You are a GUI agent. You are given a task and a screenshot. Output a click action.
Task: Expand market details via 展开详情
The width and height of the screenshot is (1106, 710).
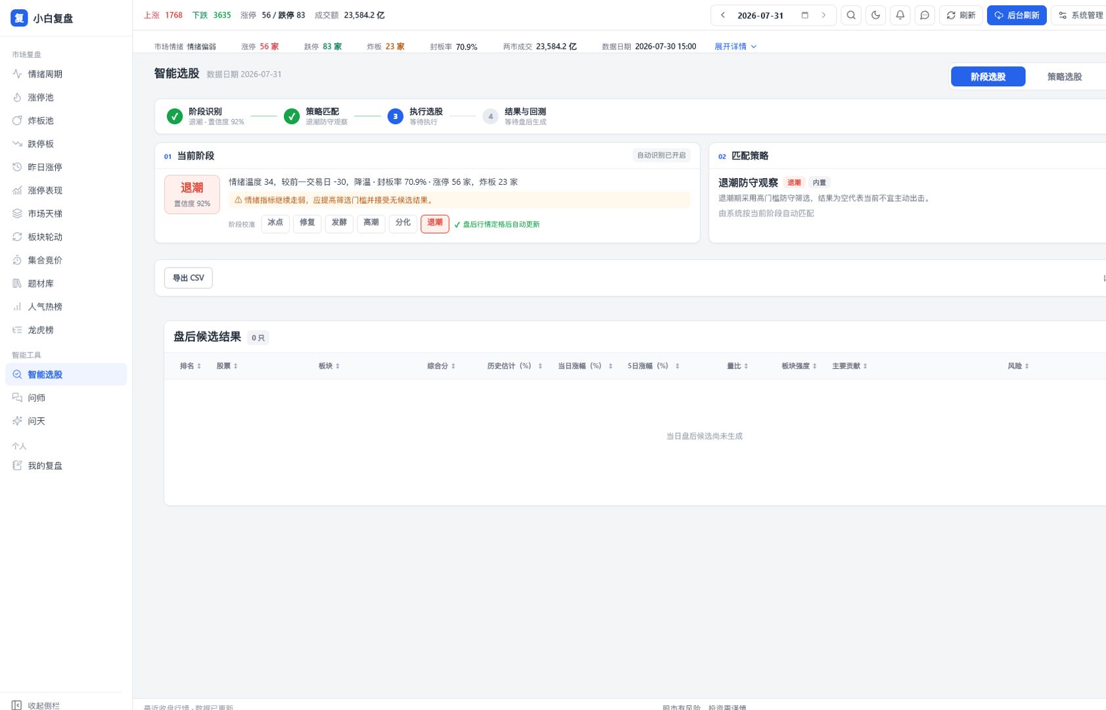tap(735, 47)
